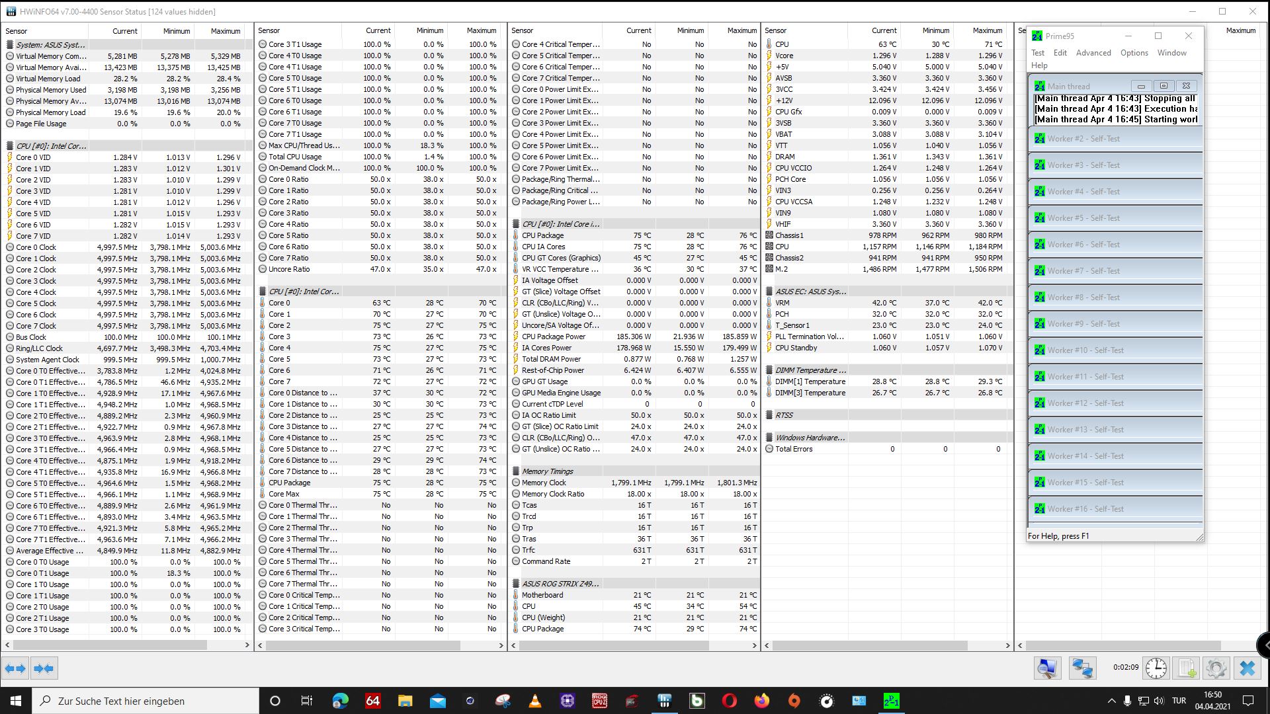Viewport: 1270px width, 714px height.
Task: Open the Prime95 Help menu
Action: tap(1039, 65)
